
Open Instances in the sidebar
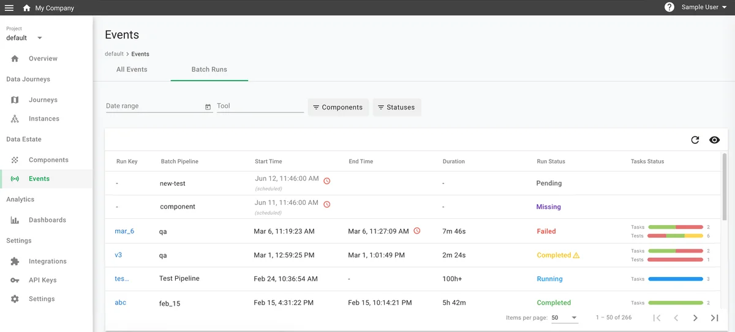click(44, 119)
